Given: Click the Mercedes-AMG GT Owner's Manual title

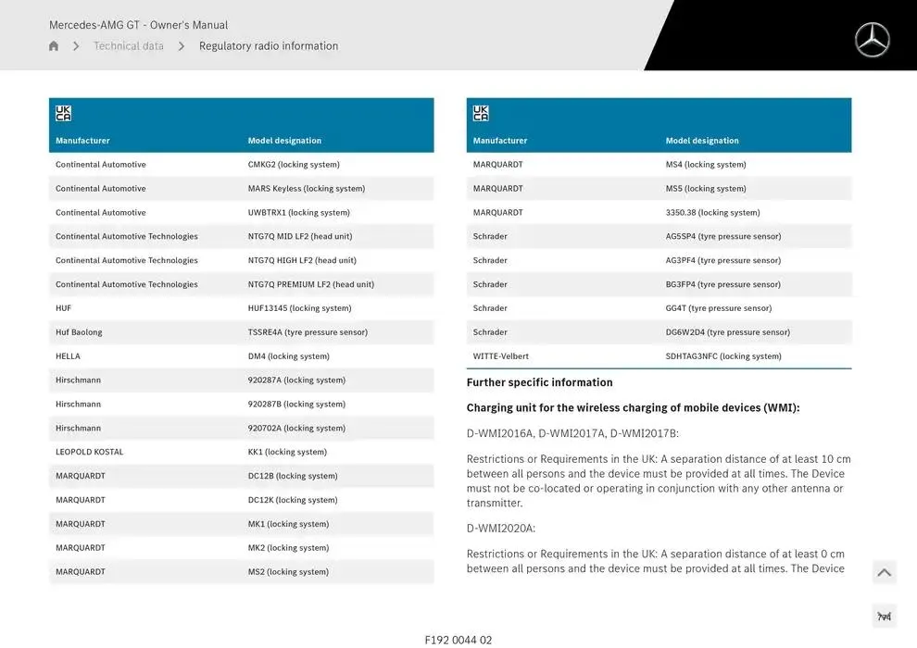Looking at the screenshot, I should coord(138,25).
